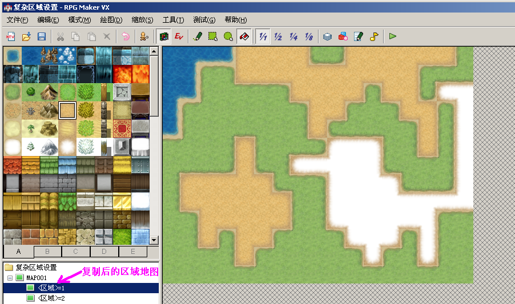Pick the palm tree tile
This screenshot has width=515, height=304.
pyautogui.click(x=31, y=129)
